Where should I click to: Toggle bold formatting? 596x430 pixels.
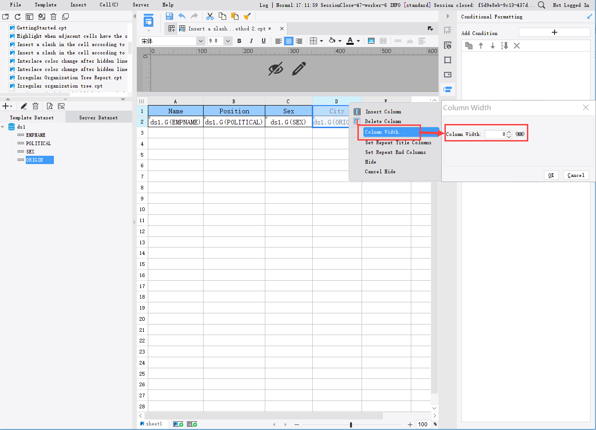click(x=239, y=41)
